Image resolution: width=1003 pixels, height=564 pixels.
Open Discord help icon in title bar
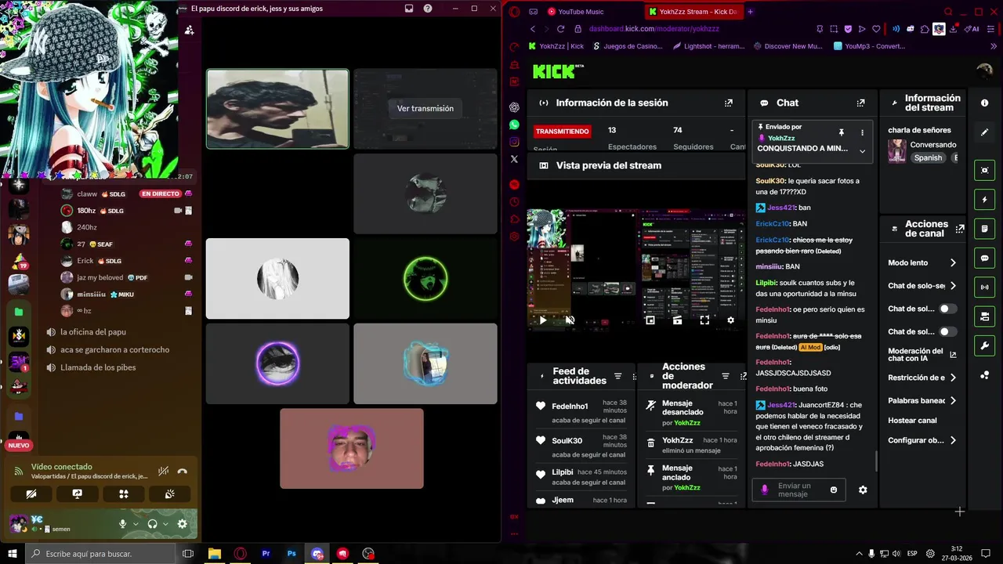click(428, 9)
